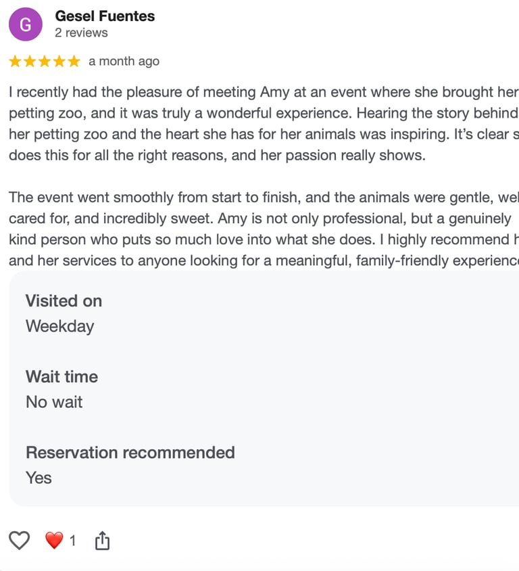Click the fifth star in the rating
519x571 pixels.
tap(74, 62)
